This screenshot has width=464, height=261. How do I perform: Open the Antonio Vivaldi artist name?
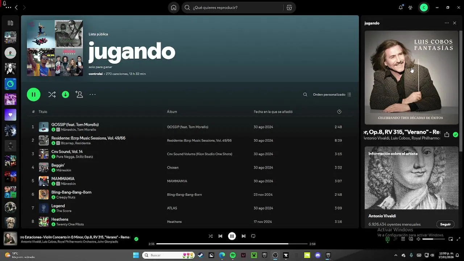coord(382,216)
